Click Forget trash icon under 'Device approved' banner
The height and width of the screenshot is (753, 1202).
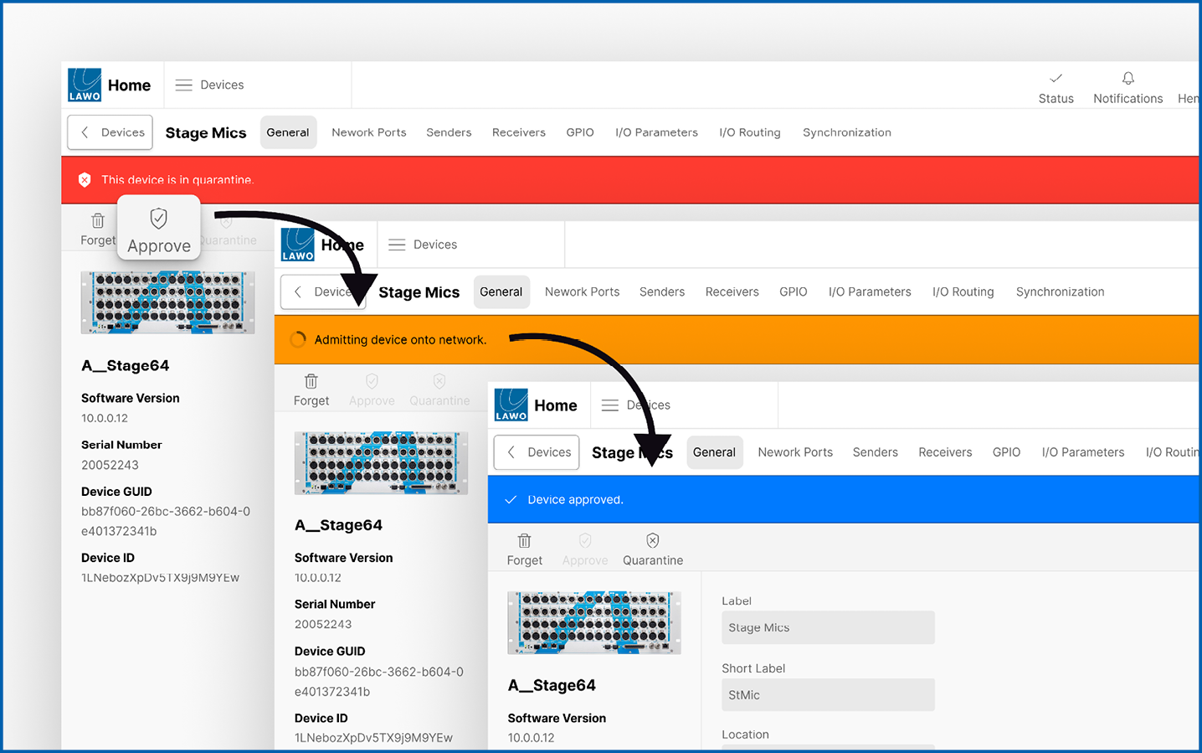click(x=524, y=541)
